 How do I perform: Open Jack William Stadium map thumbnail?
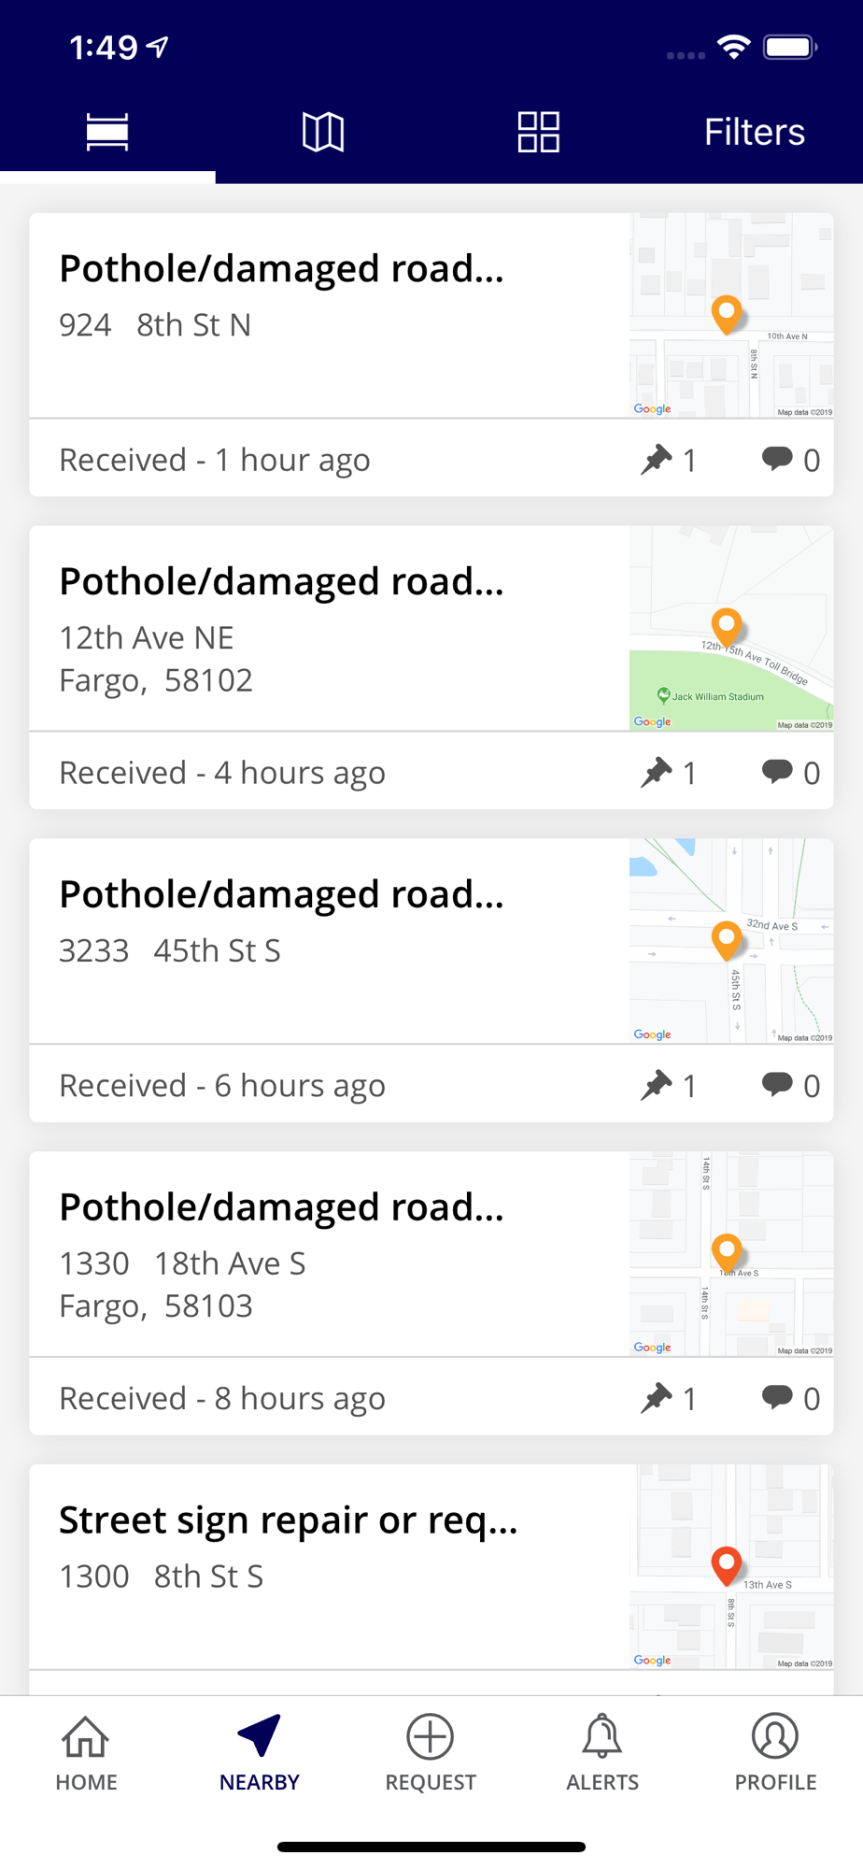click(x=731, y=628)
